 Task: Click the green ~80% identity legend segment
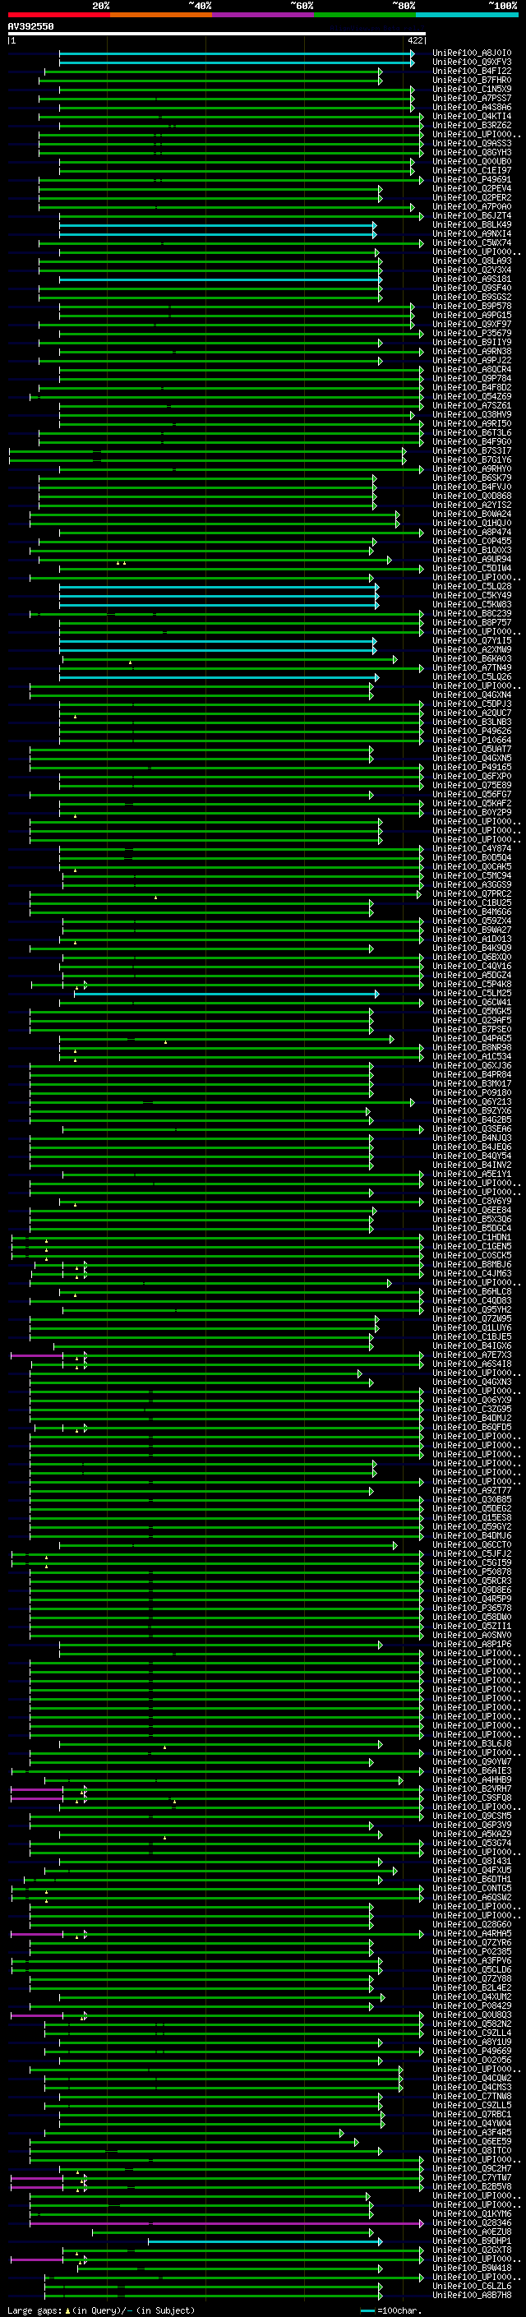point(365,15)
